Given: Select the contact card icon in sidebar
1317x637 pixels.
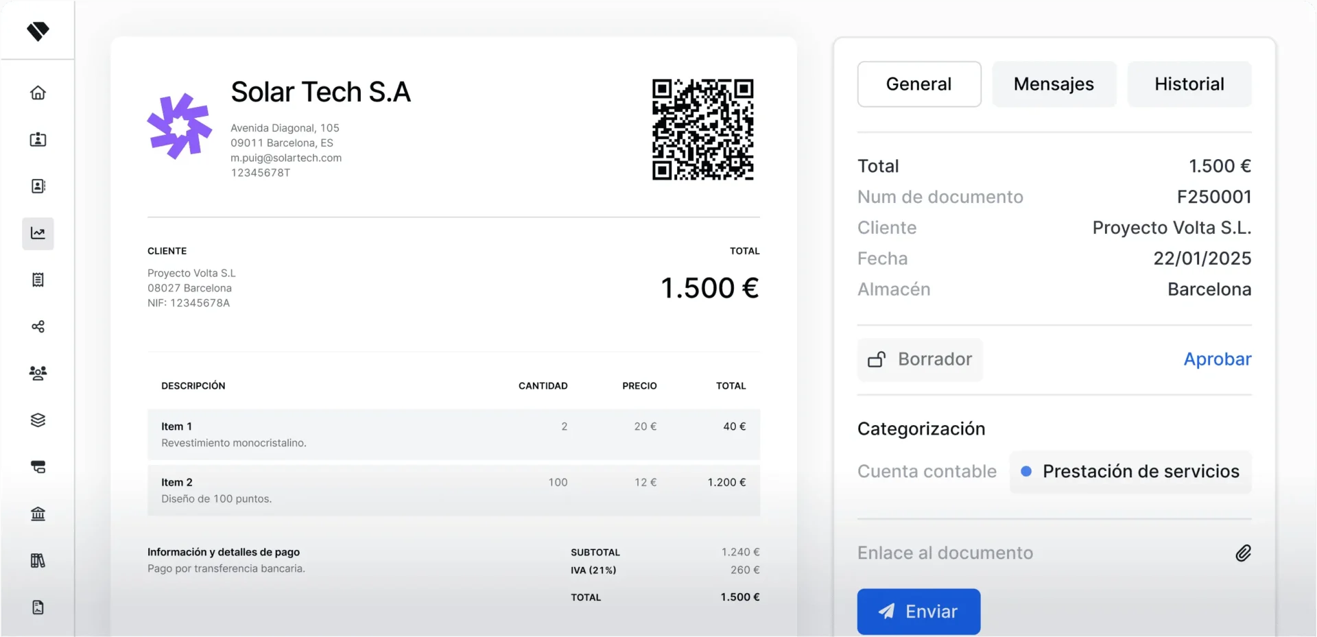Looking at the screenshot, I should click(x=38, y=139).
